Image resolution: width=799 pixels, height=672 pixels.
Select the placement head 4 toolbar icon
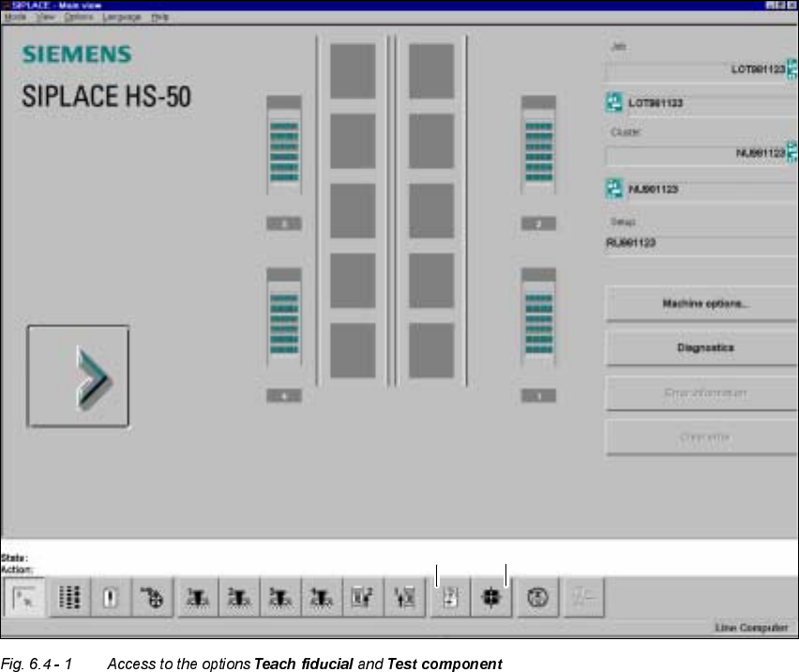(x=322, y=597)
